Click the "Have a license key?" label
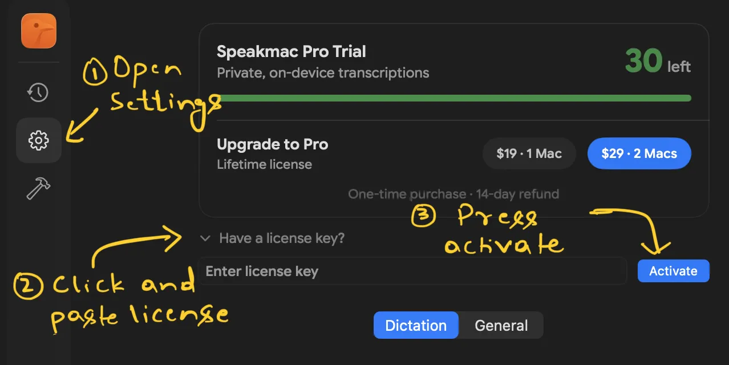The height and width of the screenshot is (365, 729). pos(281,238)
